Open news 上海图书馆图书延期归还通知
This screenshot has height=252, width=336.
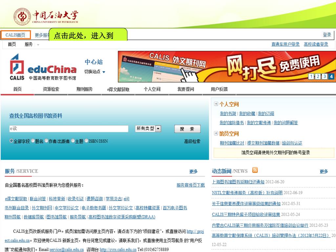point(238,182)
